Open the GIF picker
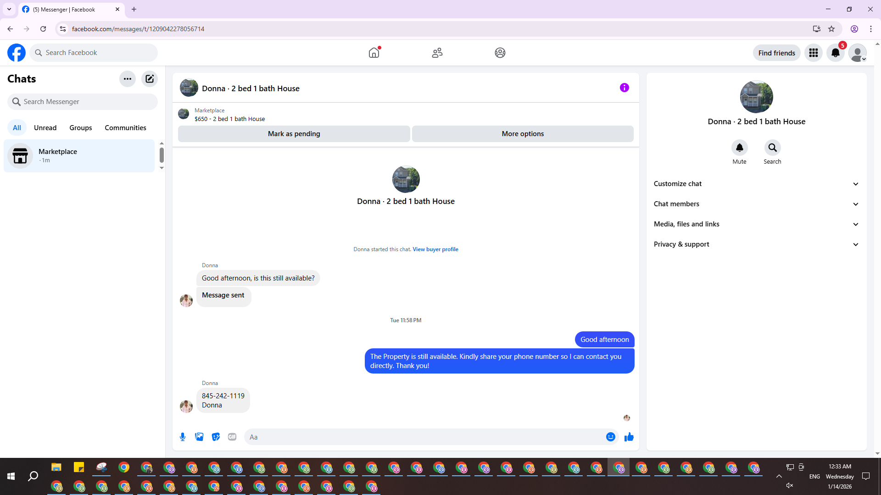This screenshot has width=881, height=495. coord(232,437)
